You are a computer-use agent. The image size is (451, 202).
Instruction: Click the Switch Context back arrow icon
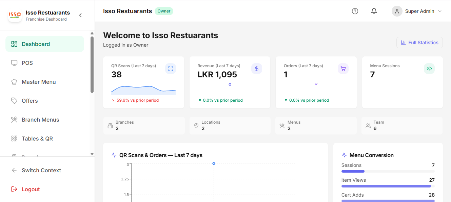click(x=14, y=170)
